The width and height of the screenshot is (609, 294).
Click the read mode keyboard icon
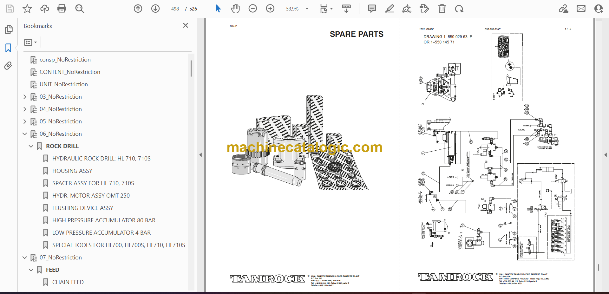point(346,9)
